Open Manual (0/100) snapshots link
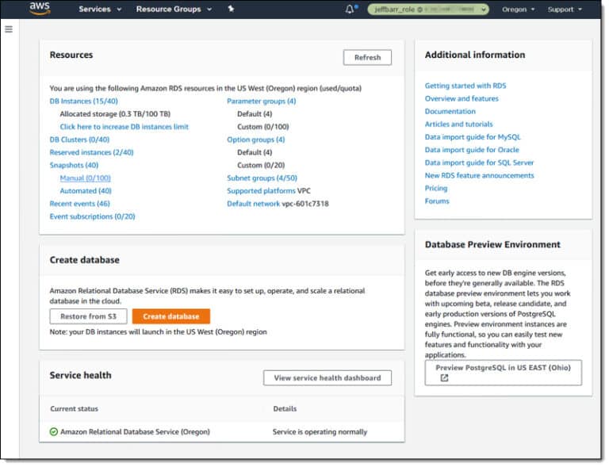Viewport: 609px width, 467px height. 85,178
